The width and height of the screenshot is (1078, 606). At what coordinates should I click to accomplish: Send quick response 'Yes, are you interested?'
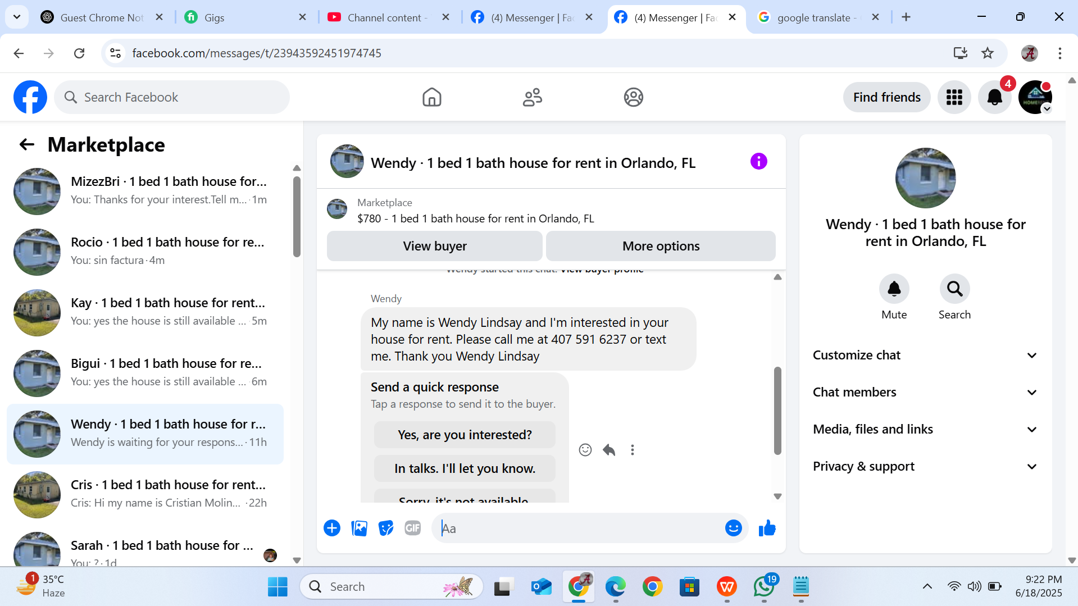point(465,435)
